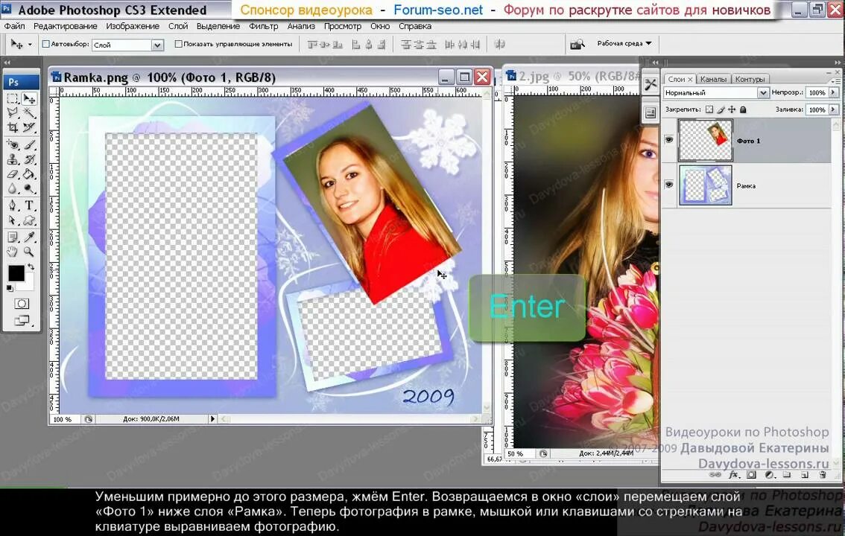The height and width of the screenshot is (536, 845).
Task: Select the Eraser tool
Action: (x=13, y=173)
